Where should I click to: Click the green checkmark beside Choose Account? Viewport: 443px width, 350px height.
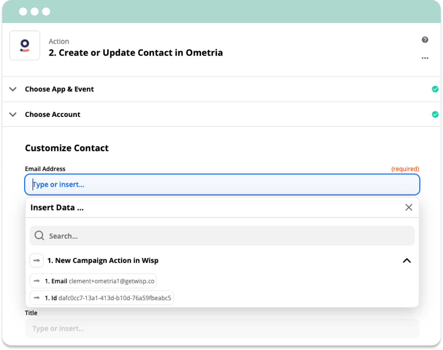pos(435,115)
